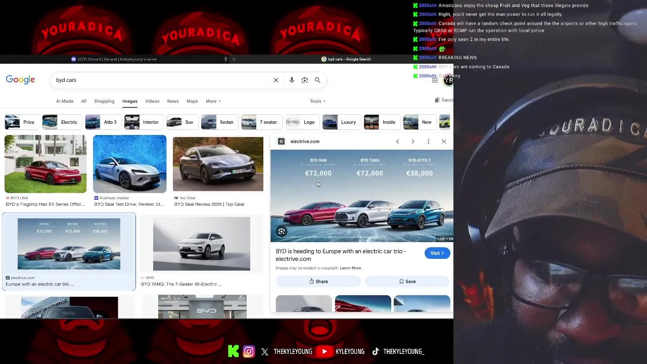Open three-dot options in preview panel
Viewport: 647px width, 364px height.
coord(428,142)
